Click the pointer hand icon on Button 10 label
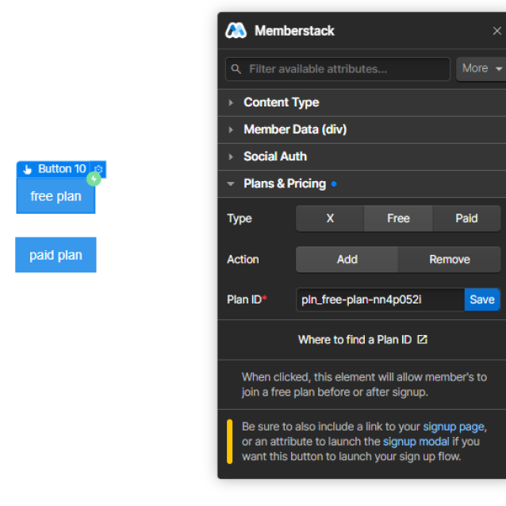The width and height of the screenshot is (506, 506). pos(28,169)
